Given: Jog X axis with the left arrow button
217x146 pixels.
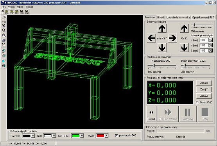Looking at the screenshot, I should tap(151, 38).
